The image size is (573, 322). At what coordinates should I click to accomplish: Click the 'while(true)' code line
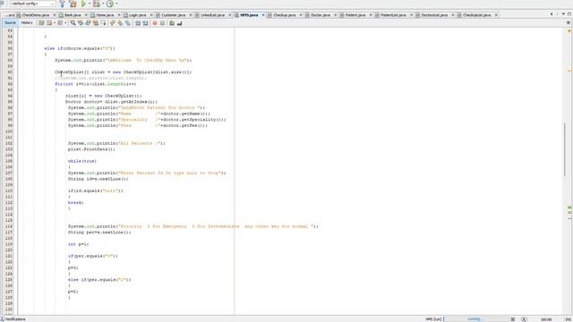tap(82, 161)
